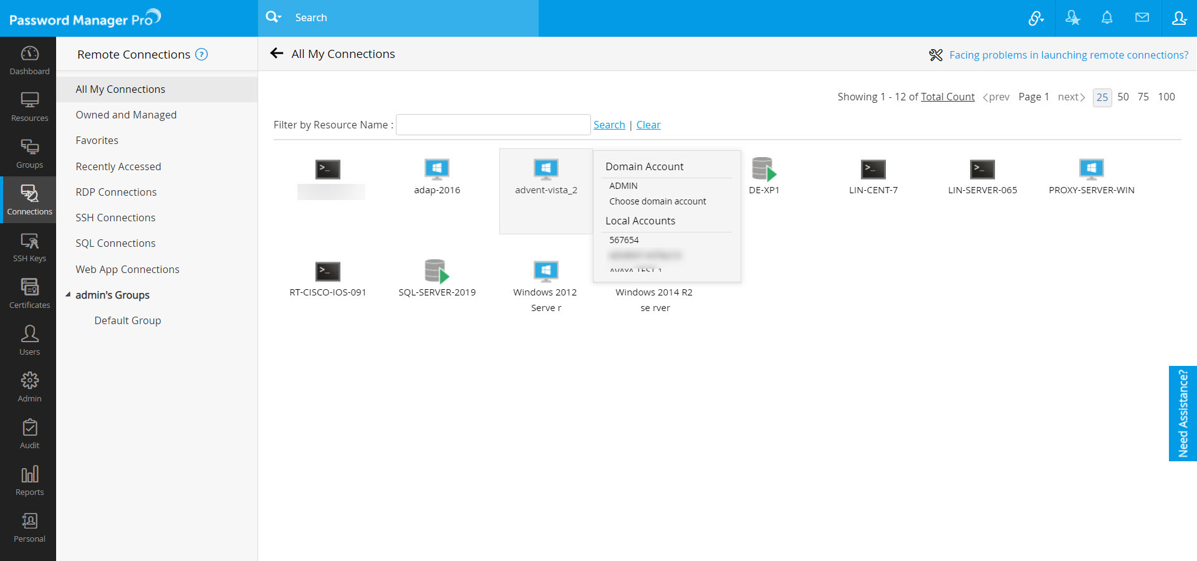Click the Remote Connections help icon

coord(201,54)
